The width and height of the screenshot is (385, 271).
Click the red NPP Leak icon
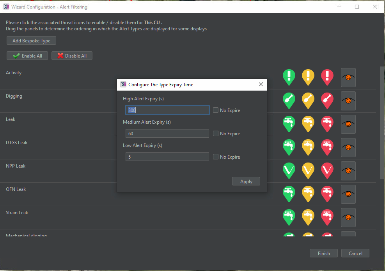[x=327, y=170]
